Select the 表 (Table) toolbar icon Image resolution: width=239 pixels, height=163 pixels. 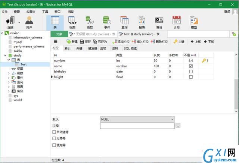coord(55,22)
